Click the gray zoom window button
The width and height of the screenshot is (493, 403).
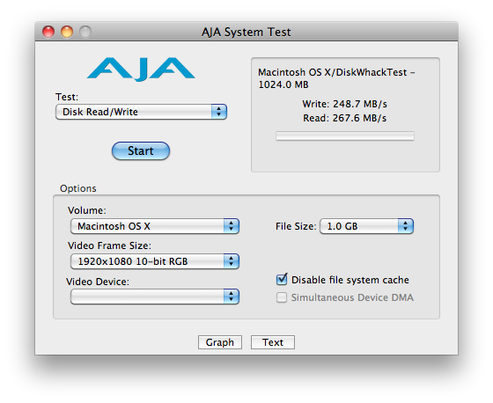click(x=85, y=32)
